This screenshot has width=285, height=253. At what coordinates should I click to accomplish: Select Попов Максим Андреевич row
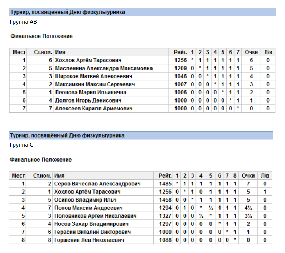pyautogui.click(x=140, y=208)
